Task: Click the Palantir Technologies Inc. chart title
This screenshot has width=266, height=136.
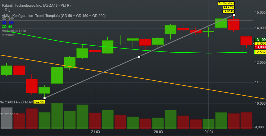Action: click(36, 6)
